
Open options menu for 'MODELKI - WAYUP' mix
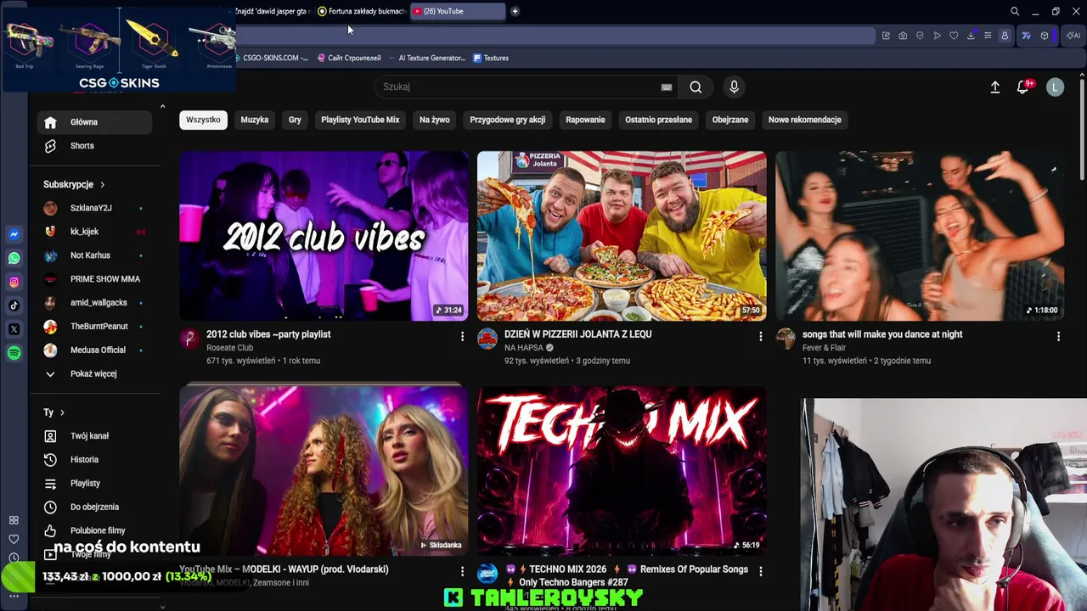[x=462, y=572]
